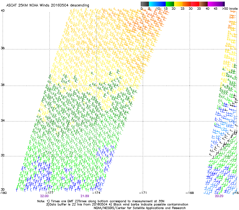The width and height of the screenshot is (239, 210).
Task: Click the '>50 knots' legend label
Action: click(230, 9)
